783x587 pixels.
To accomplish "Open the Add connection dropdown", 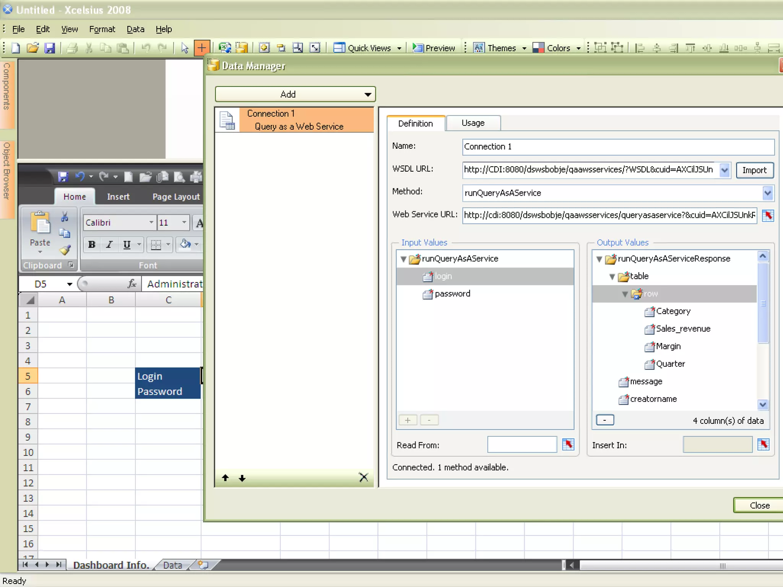I will [295, 94].
